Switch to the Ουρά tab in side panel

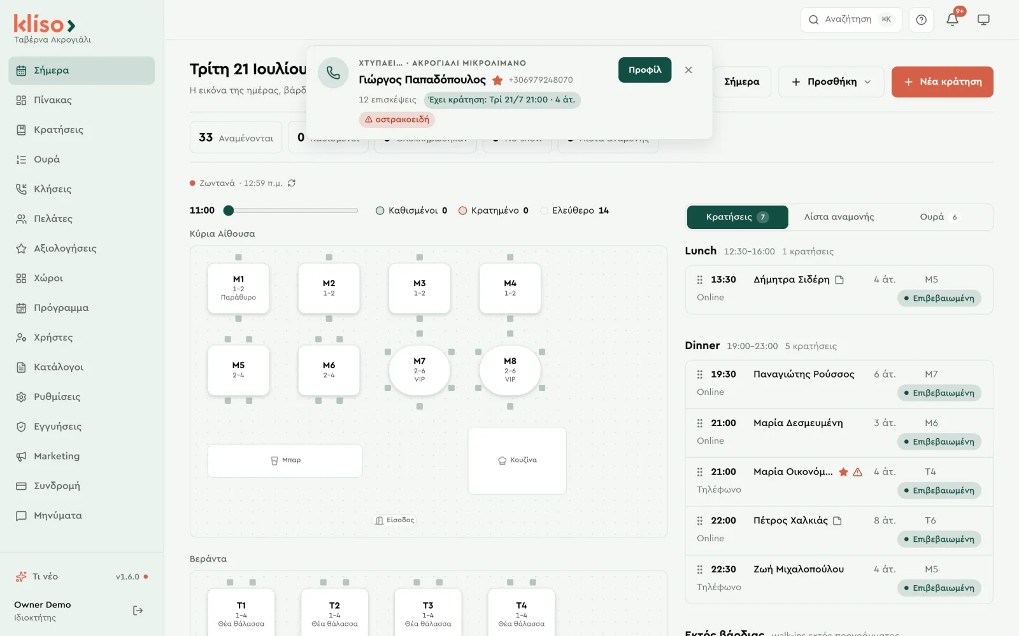[939, 218]
